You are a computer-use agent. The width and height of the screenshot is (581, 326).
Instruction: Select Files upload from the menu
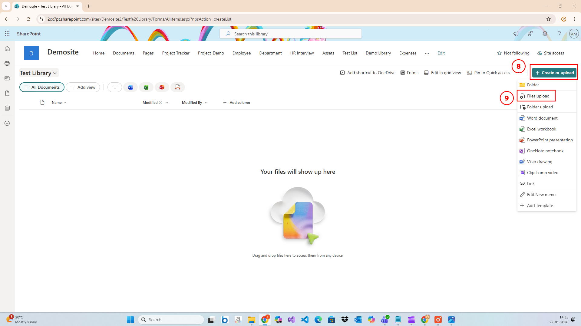(547, 96)
